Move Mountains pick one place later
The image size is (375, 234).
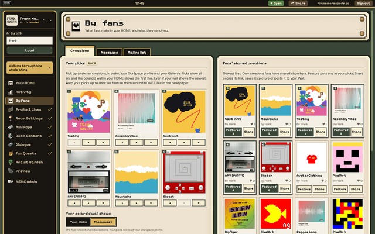click(137, 203)
